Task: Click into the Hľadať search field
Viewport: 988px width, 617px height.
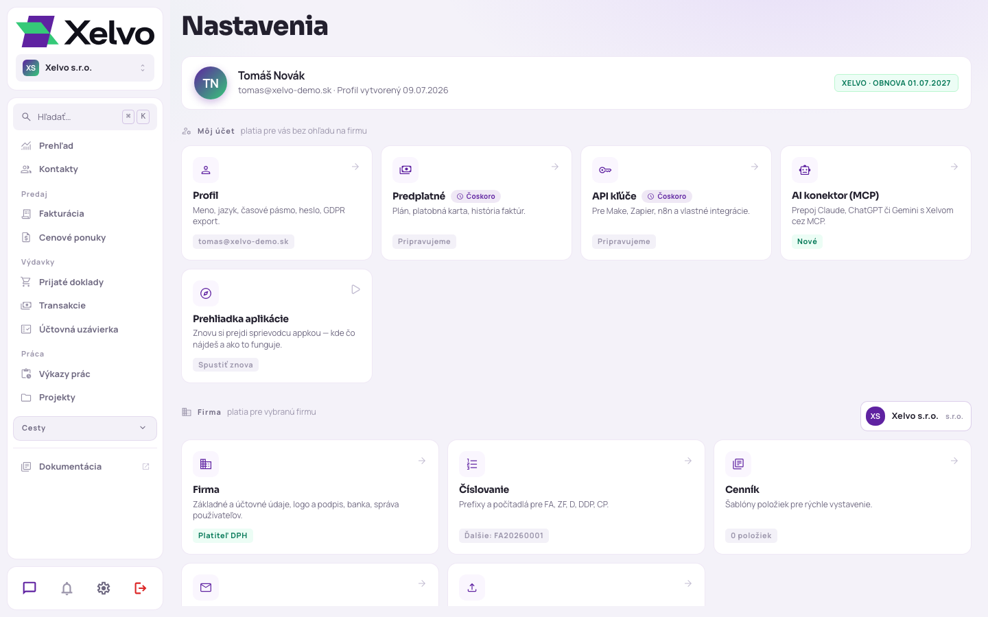Action: pos(85,117)
